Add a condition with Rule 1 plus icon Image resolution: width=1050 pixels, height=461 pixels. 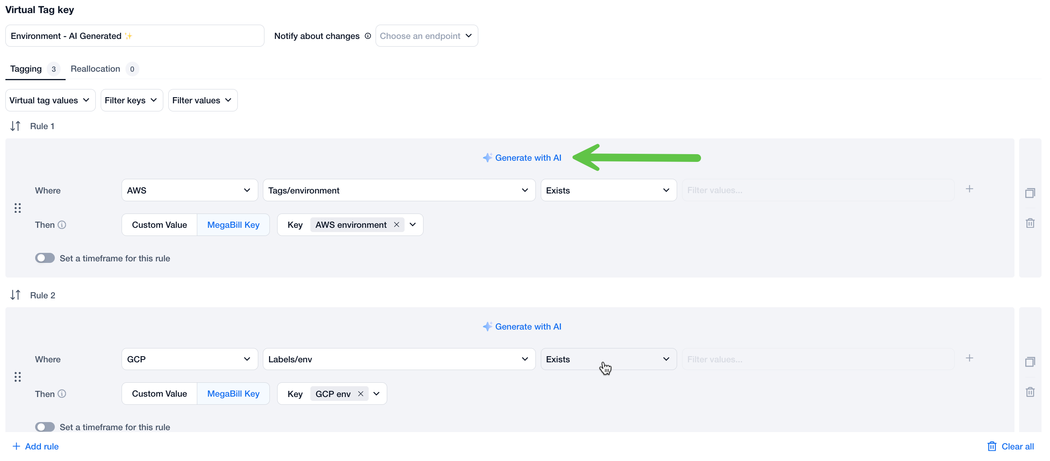tap(969, 189)
